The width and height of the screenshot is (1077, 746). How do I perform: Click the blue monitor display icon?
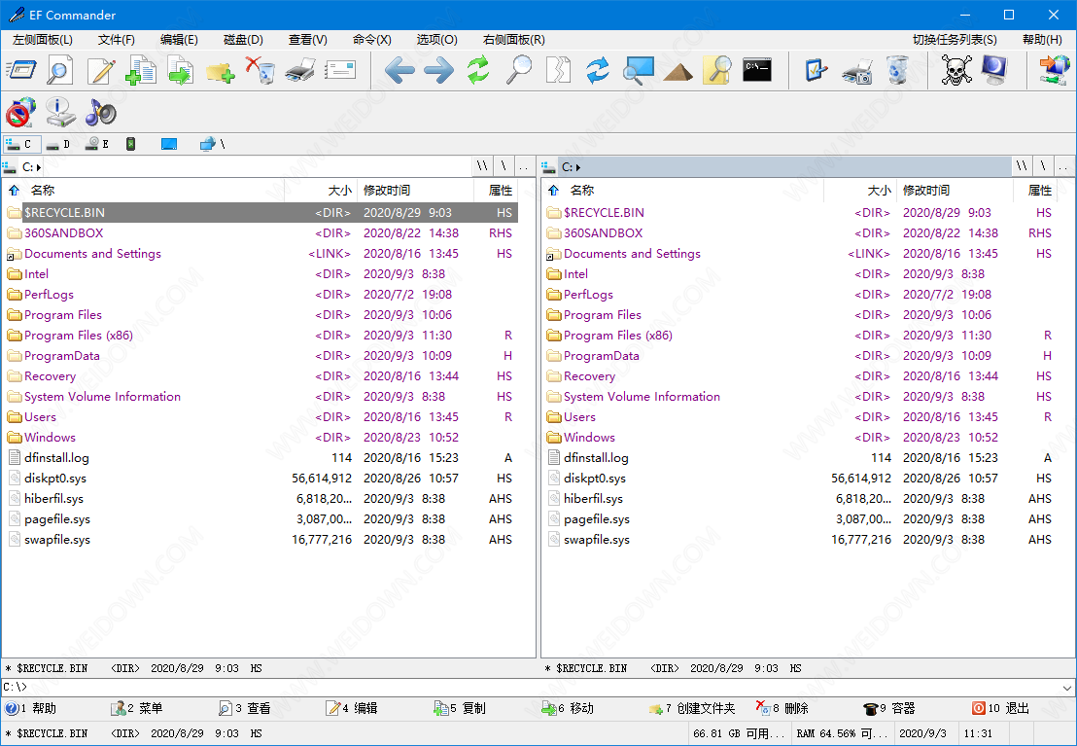pos(995,70)
